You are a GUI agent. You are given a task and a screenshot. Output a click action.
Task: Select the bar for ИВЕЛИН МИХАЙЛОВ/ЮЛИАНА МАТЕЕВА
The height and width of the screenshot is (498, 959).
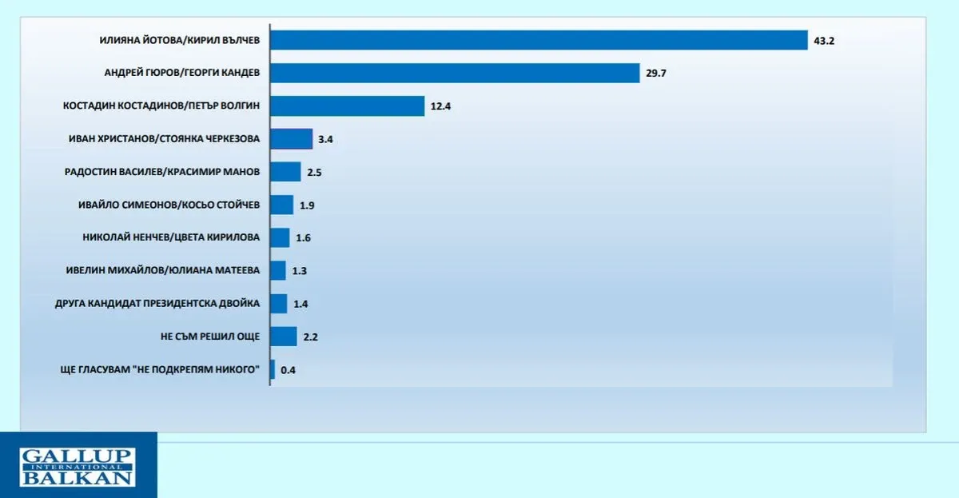click(278, 270)
